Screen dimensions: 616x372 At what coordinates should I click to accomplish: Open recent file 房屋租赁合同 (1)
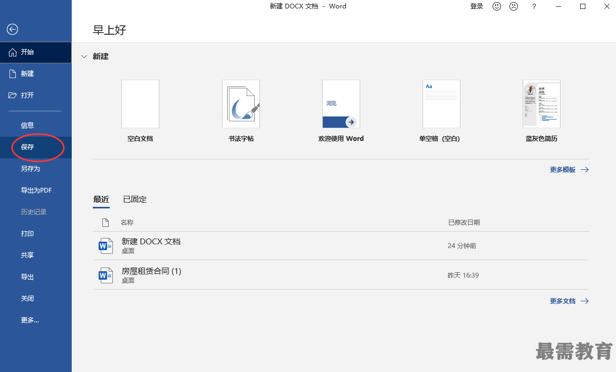[x=341, y=275]
